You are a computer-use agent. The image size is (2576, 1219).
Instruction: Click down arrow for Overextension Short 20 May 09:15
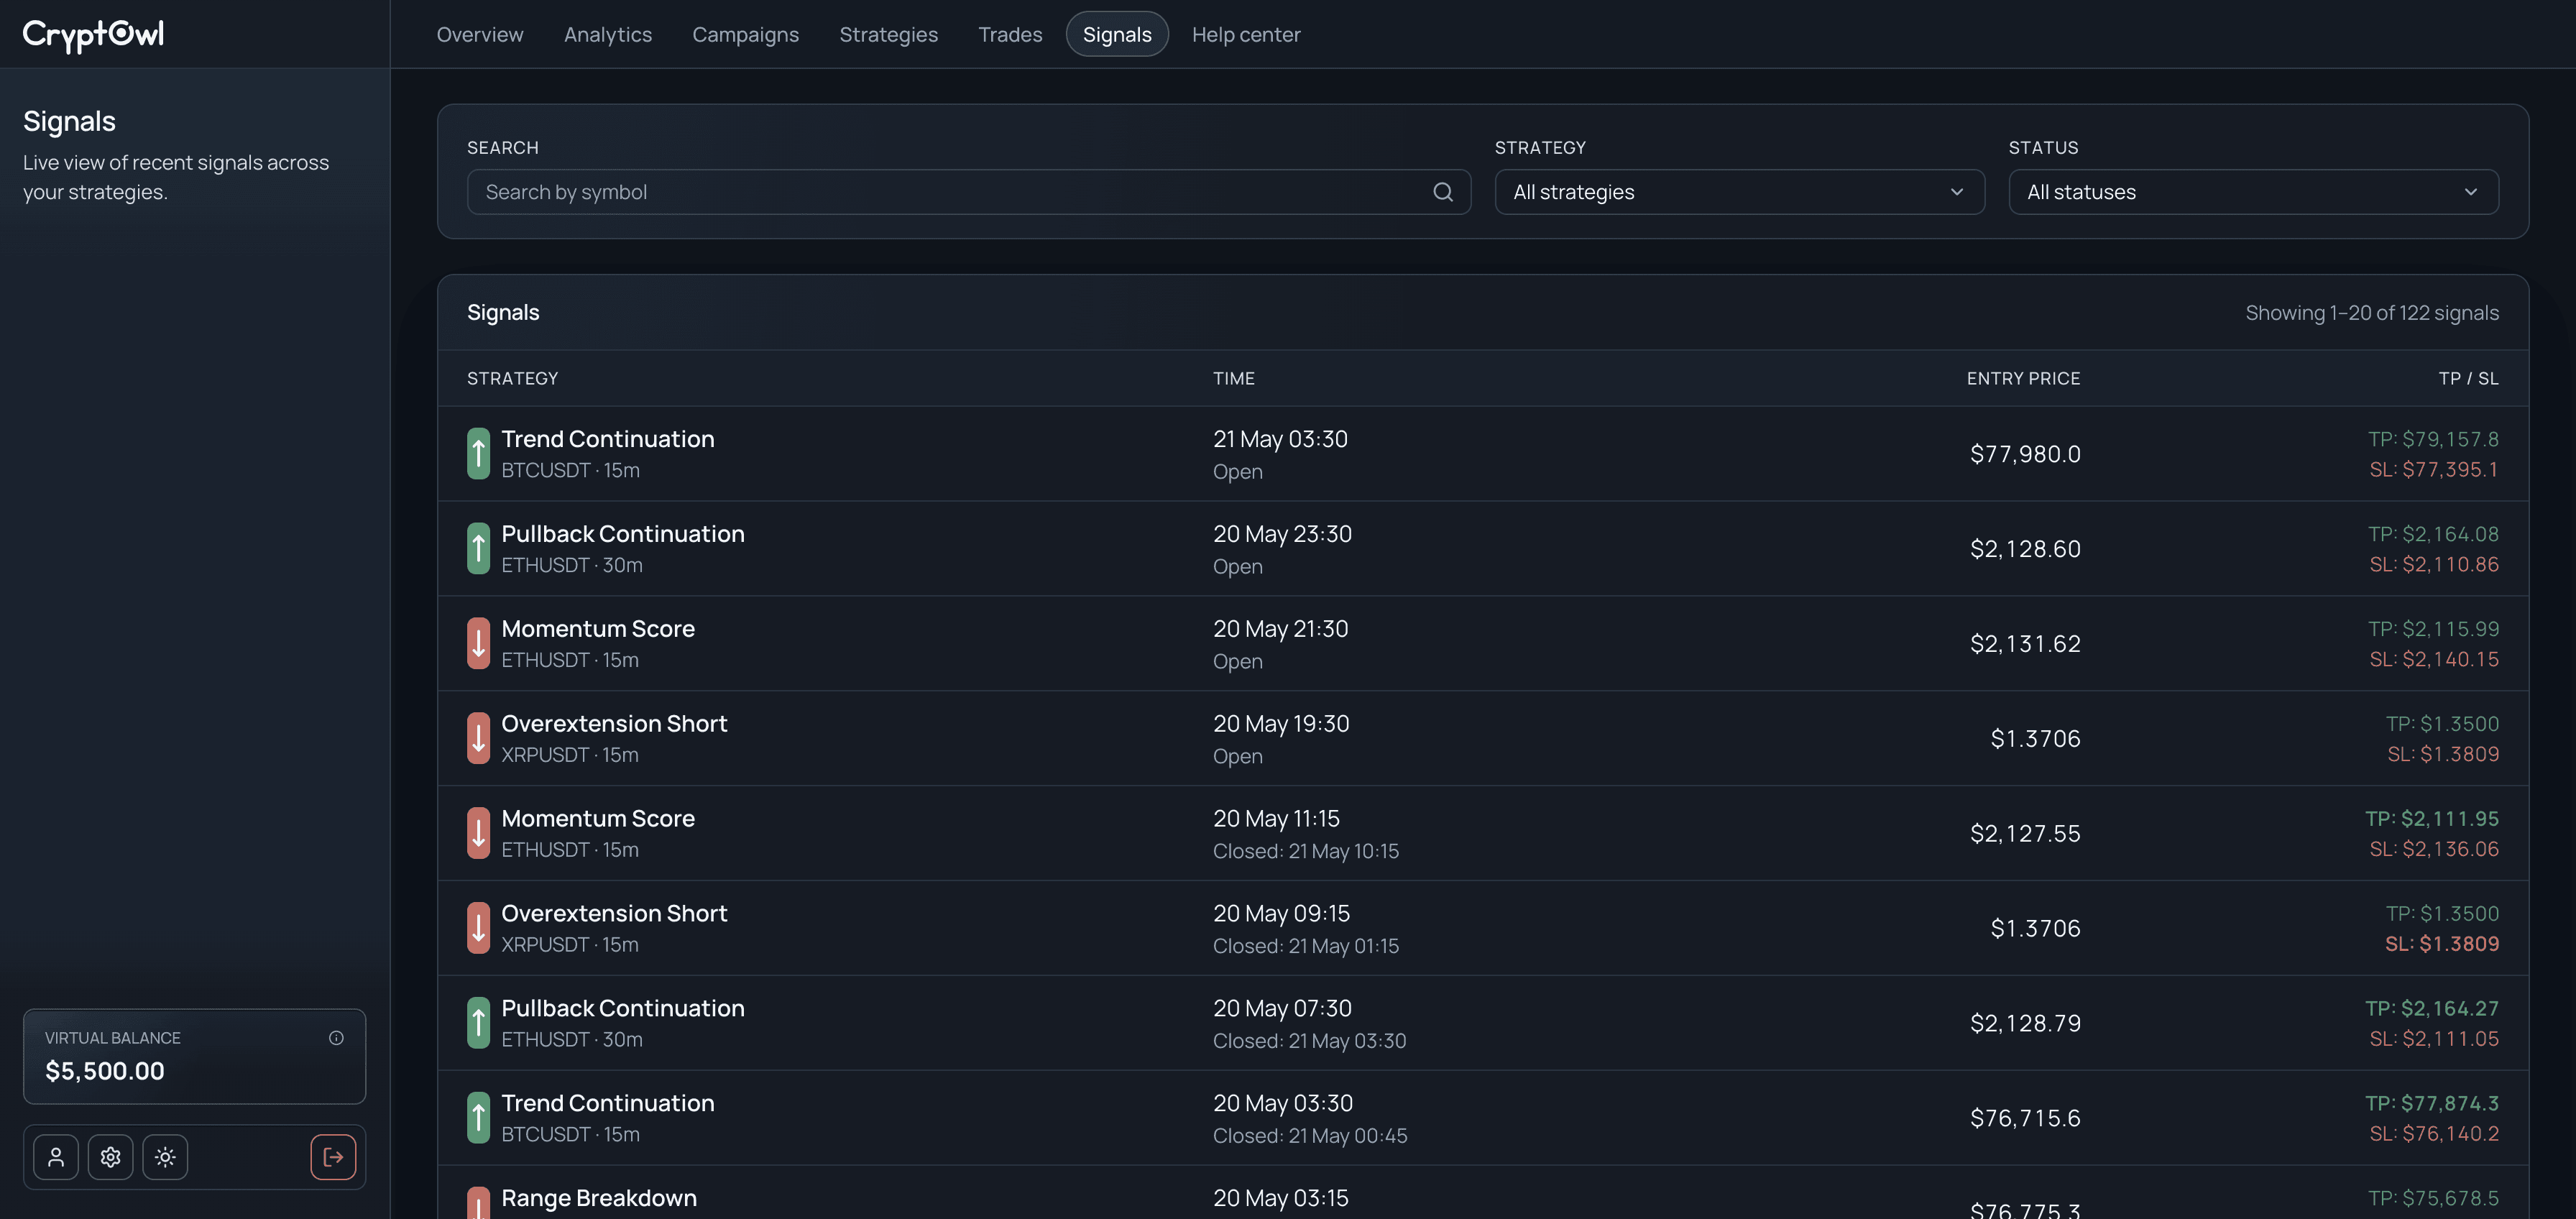(x=478, y=928)
